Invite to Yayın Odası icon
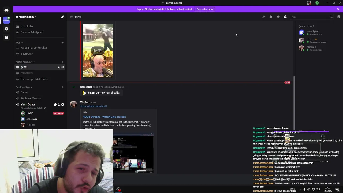 point(59,105)
